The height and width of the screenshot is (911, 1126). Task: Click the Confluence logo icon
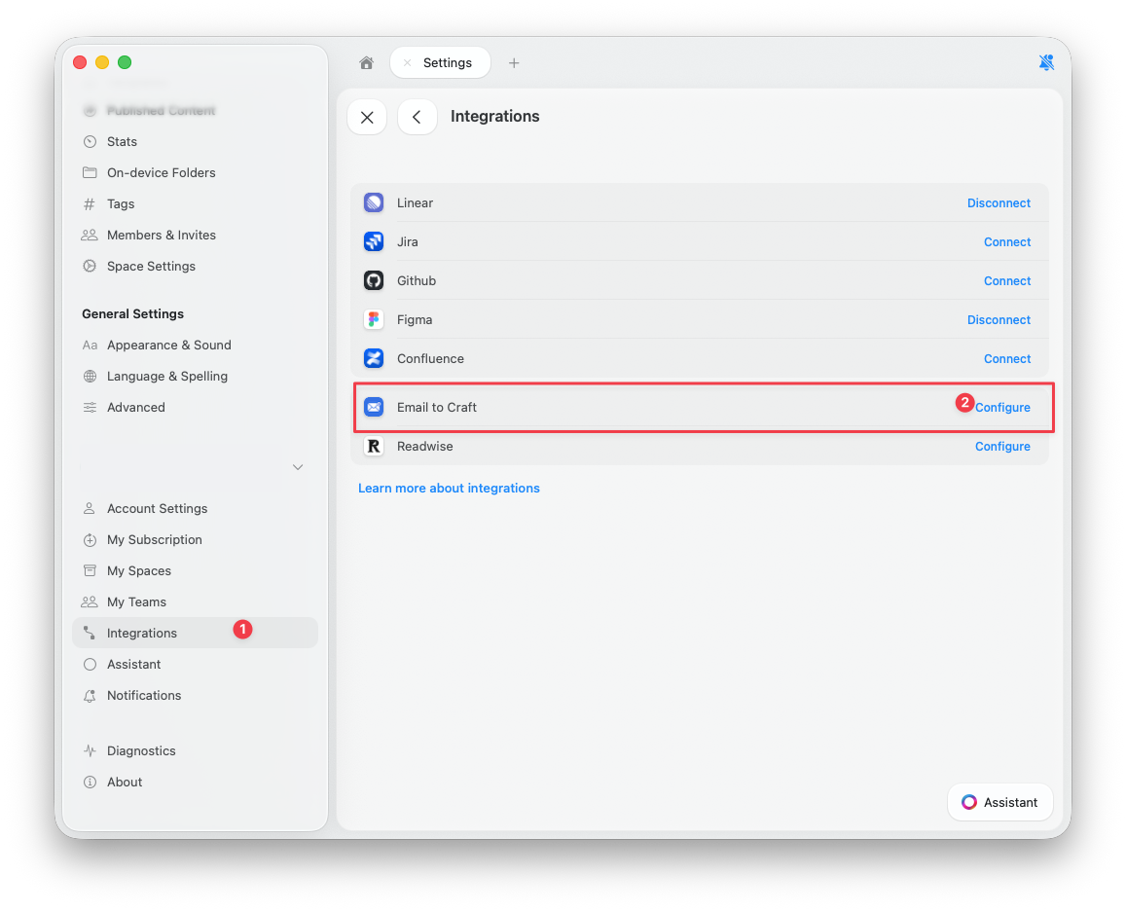(374, 358)
